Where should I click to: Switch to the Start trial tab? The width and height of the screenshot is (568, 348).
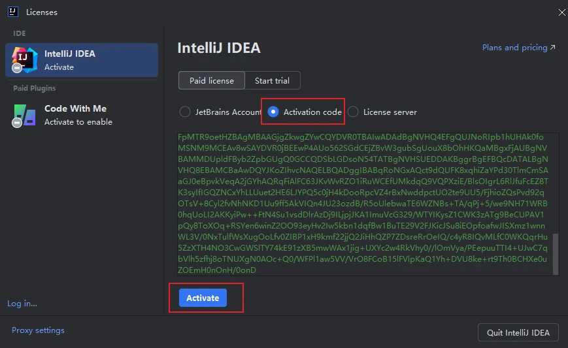[x=272, y=81]
